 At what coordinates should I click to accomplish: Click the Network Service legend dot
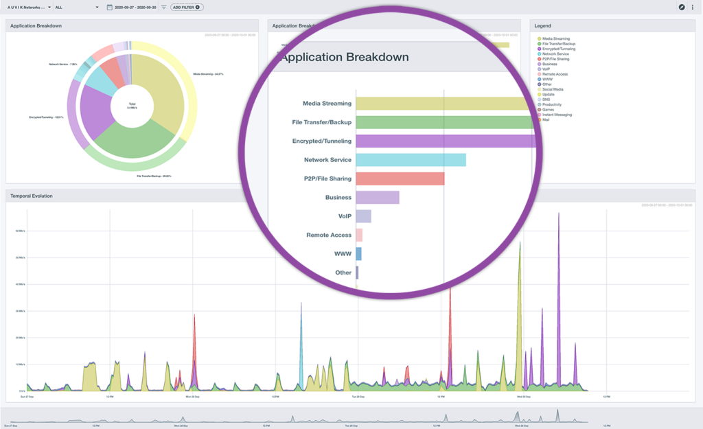tap(540, 54)
